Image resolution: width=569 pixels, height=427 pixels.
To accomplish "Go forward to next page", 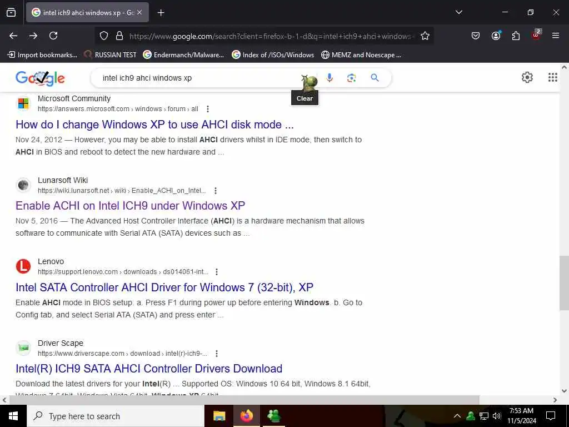I will coord(33,36).
